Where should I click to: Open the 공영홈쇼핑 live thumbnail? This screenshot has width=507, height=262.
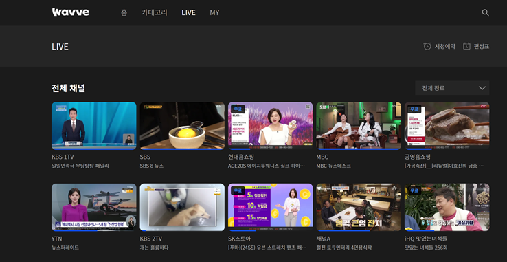(x=447, y=126)
